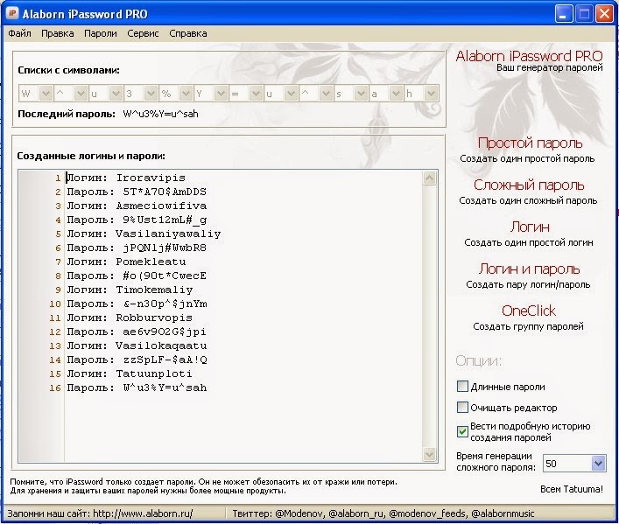The image size is (619, 524).
Task: Open the Пароли menu
Action: 101,33
